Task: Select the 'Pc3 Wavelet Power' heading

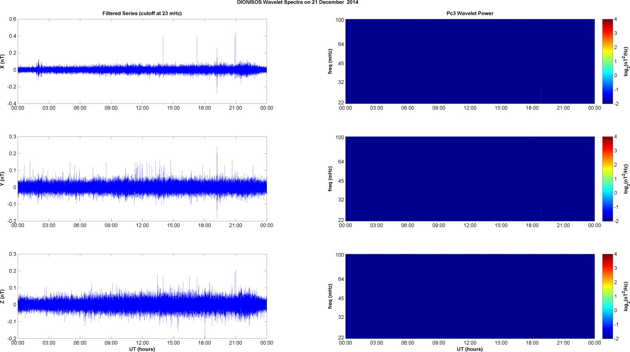Action: click(x=470, y=13)
